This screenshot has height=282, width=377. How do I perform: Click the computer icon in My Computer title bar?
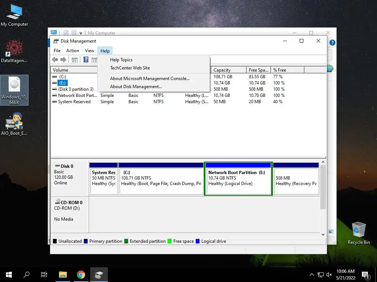click(54, 33)
